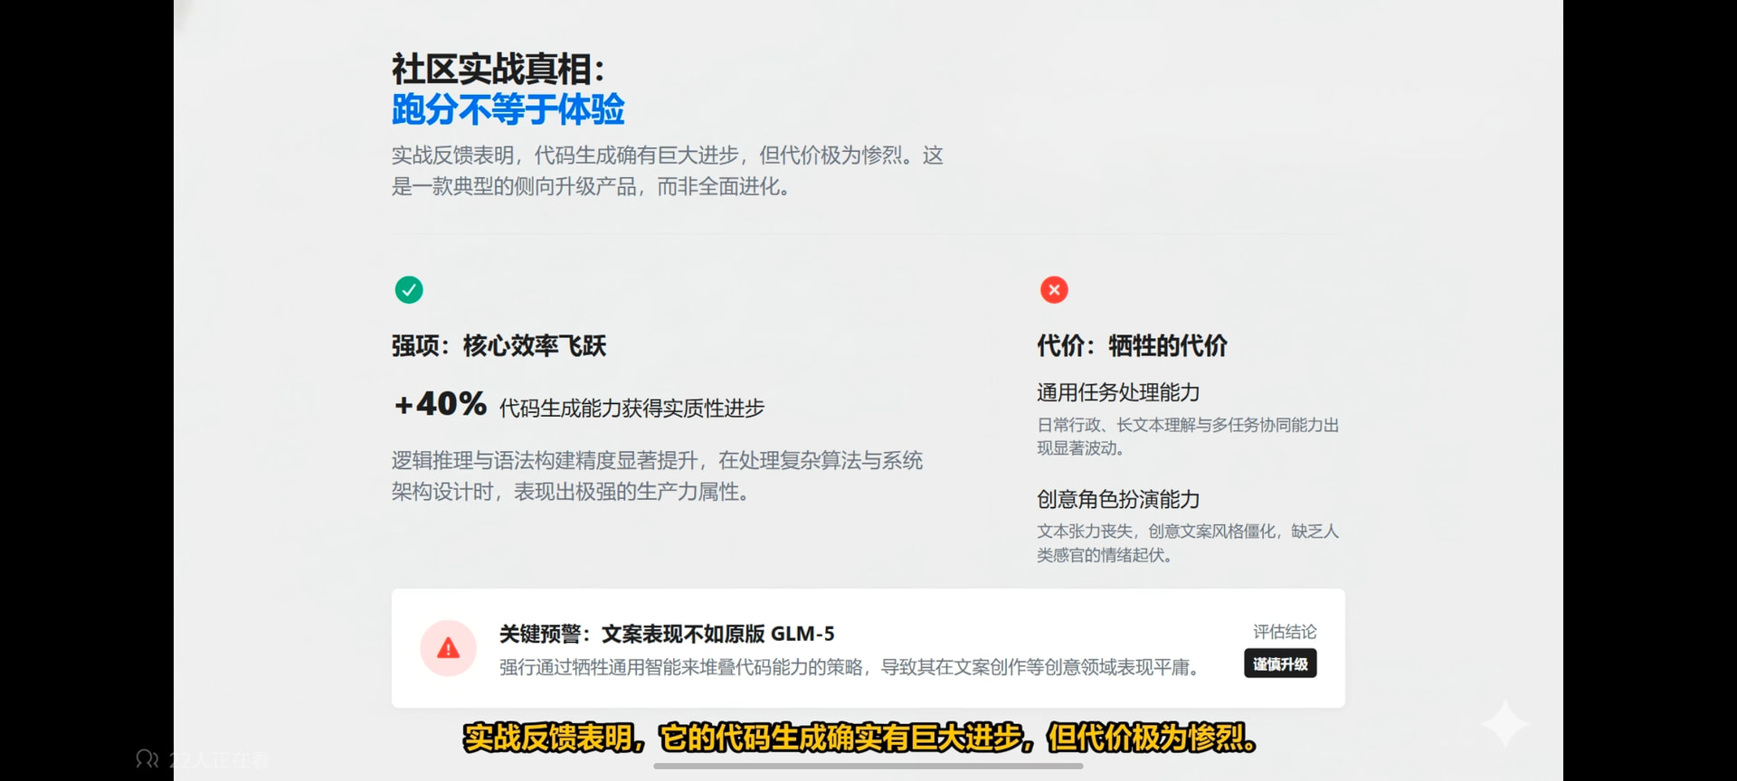Click the 逻辑推理与语法构建 description paragraph
Image resolution: width=1737 pixels, height=781 pixels.
tap(657, 476)
